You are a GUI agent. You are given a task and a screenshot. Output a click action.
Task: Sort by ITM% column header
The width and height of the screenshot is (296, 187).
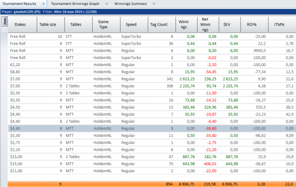tap(282, 24)
